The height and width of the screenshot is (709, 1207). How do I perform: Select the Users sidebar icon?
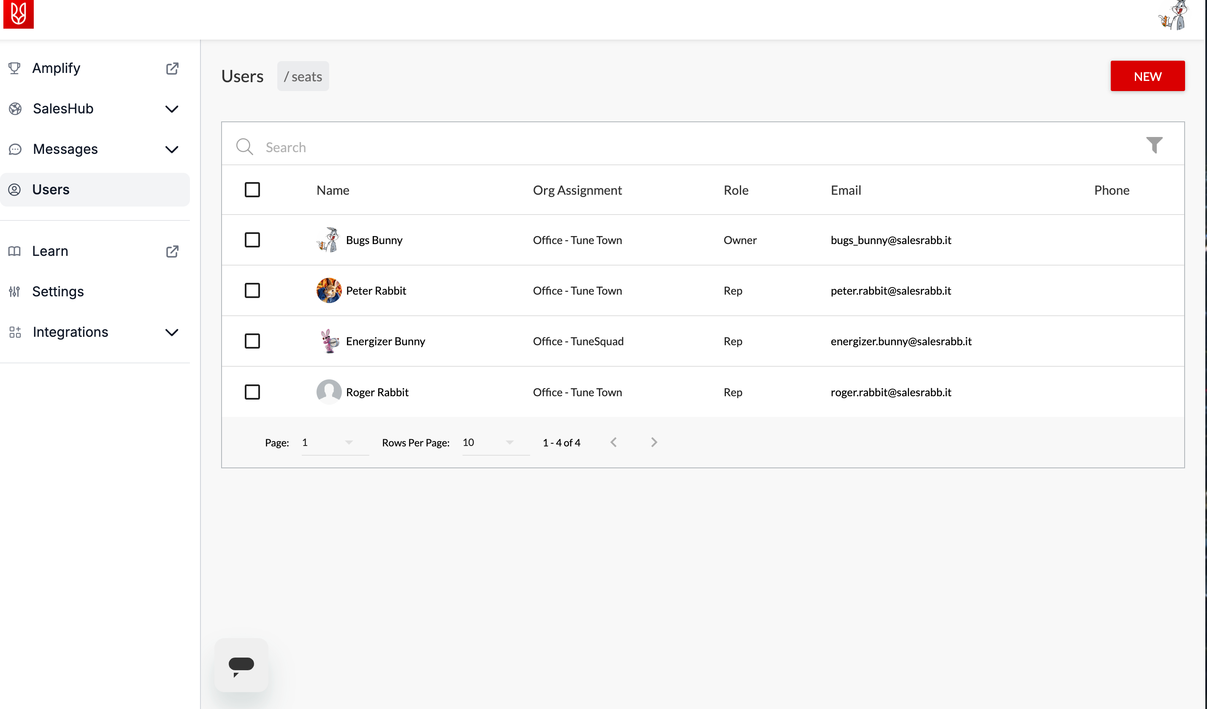click(x=14, y=189)
